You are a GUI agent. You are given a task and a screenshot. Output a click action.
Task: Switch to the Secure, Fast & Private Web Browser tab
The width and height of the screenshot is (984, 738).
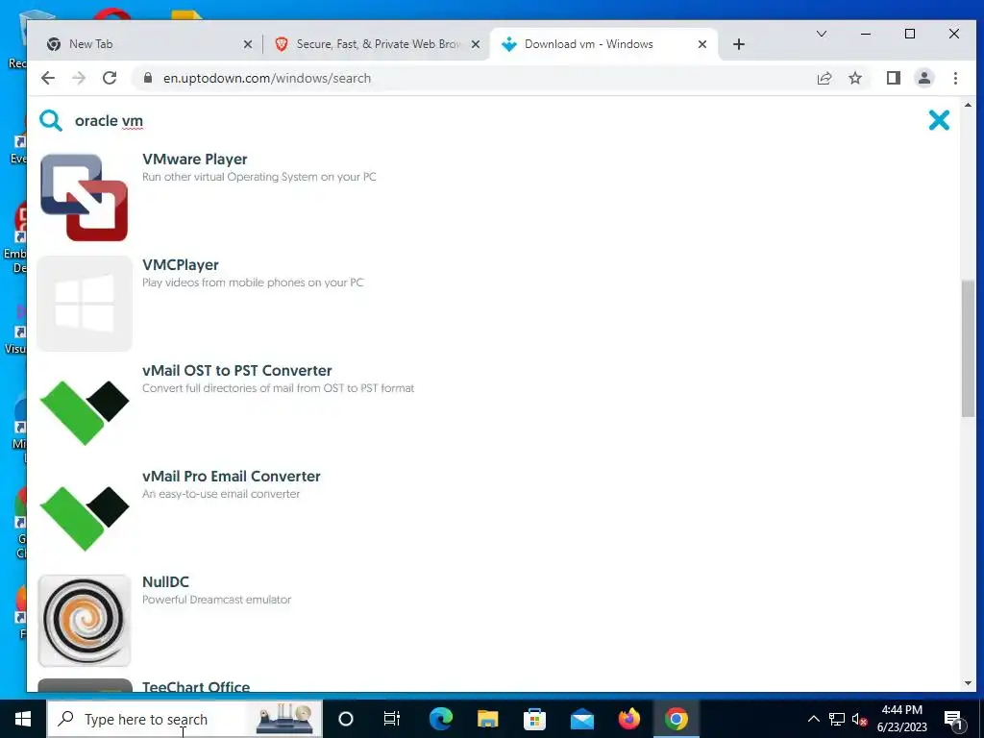(x=377, y=44)
